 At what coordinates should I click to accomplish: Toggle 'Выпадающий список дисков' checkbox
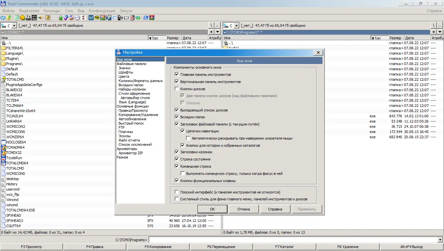(x=177, y=110)
